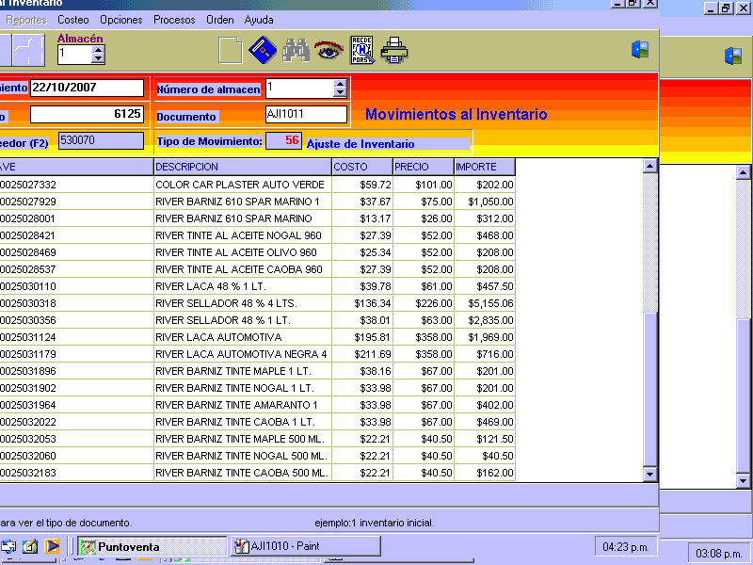Select row RIVER LACA AUTOMOTIVA NEGRA 4
The height and width of the screenshot is (565, 753).
tap(242, 354)
